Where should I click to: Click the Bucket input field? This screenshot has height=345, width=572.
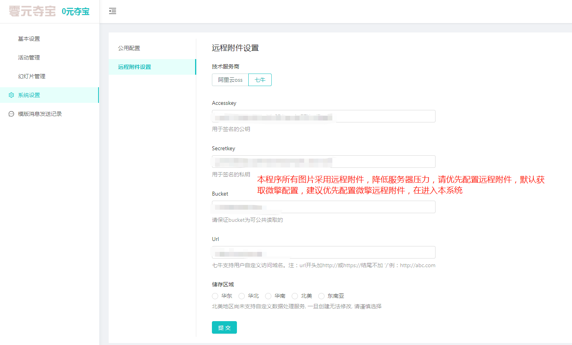point(324,207)
